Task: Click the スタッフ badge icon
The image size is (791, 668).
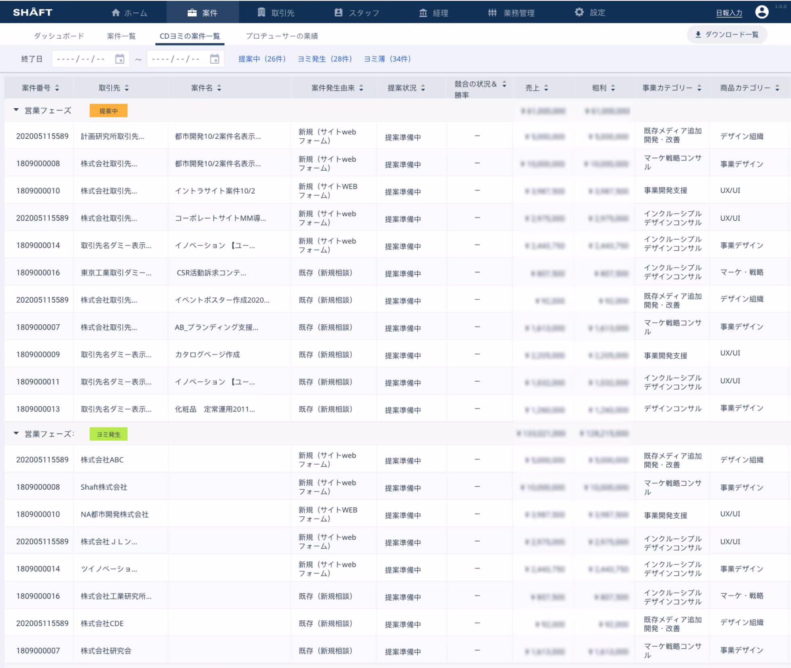Action: coord(339,13)
